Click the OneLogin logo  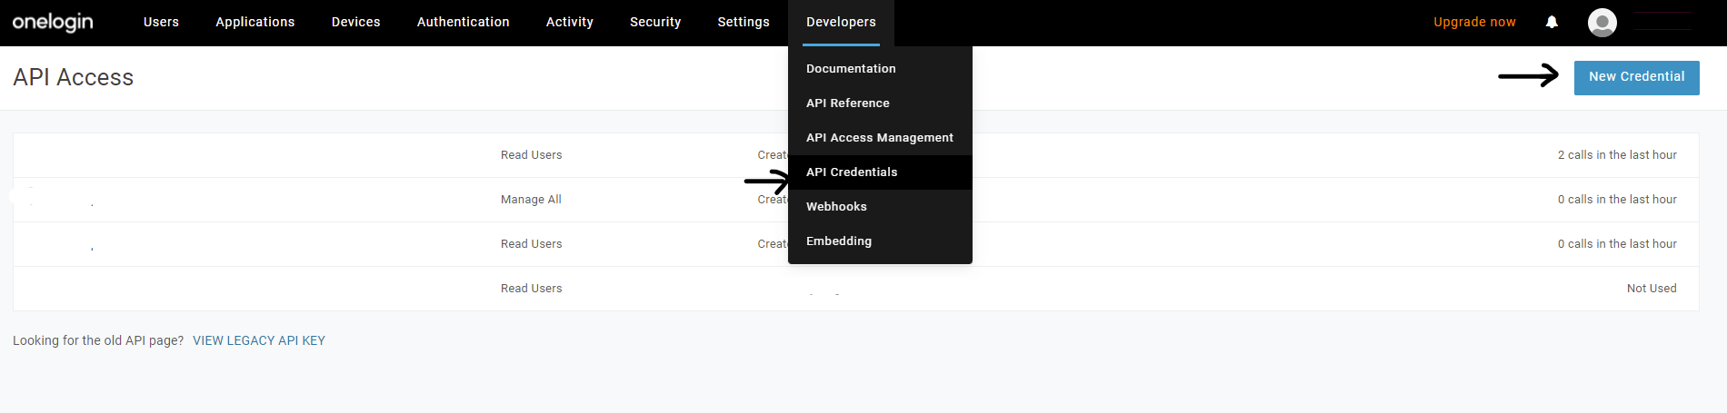pyautogui.click(x=53, y=22)
